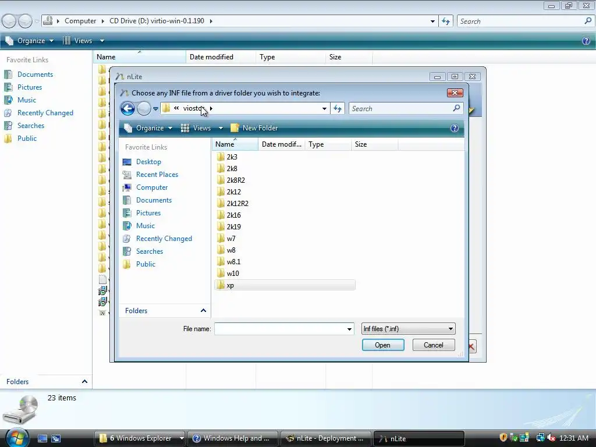Click the dialog's forward navigation arrow
The image size is (596, 447).
pos(144,109)
